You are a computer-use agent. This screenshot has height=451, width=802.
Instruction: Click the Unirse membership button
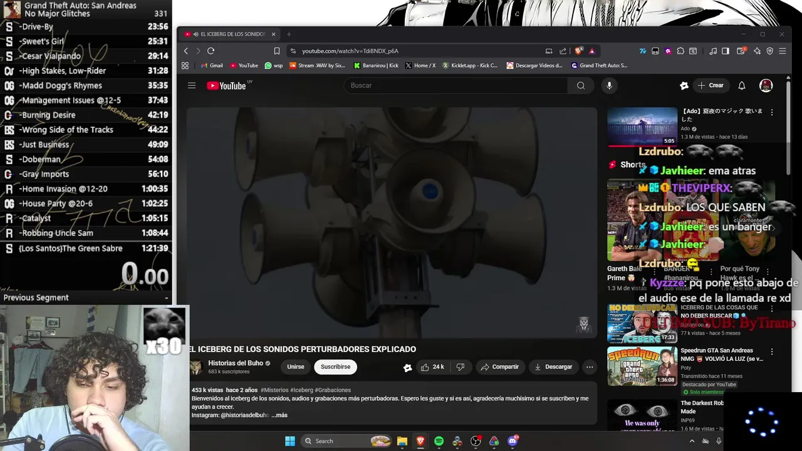(296, 366)
